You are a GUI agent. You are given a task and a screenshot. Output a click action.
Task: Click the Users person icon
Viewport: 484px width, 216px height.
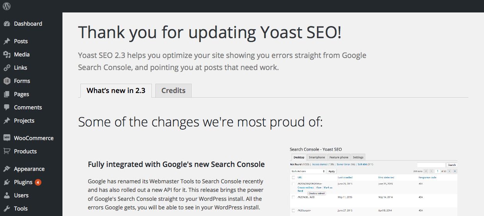tap(7, 195)
